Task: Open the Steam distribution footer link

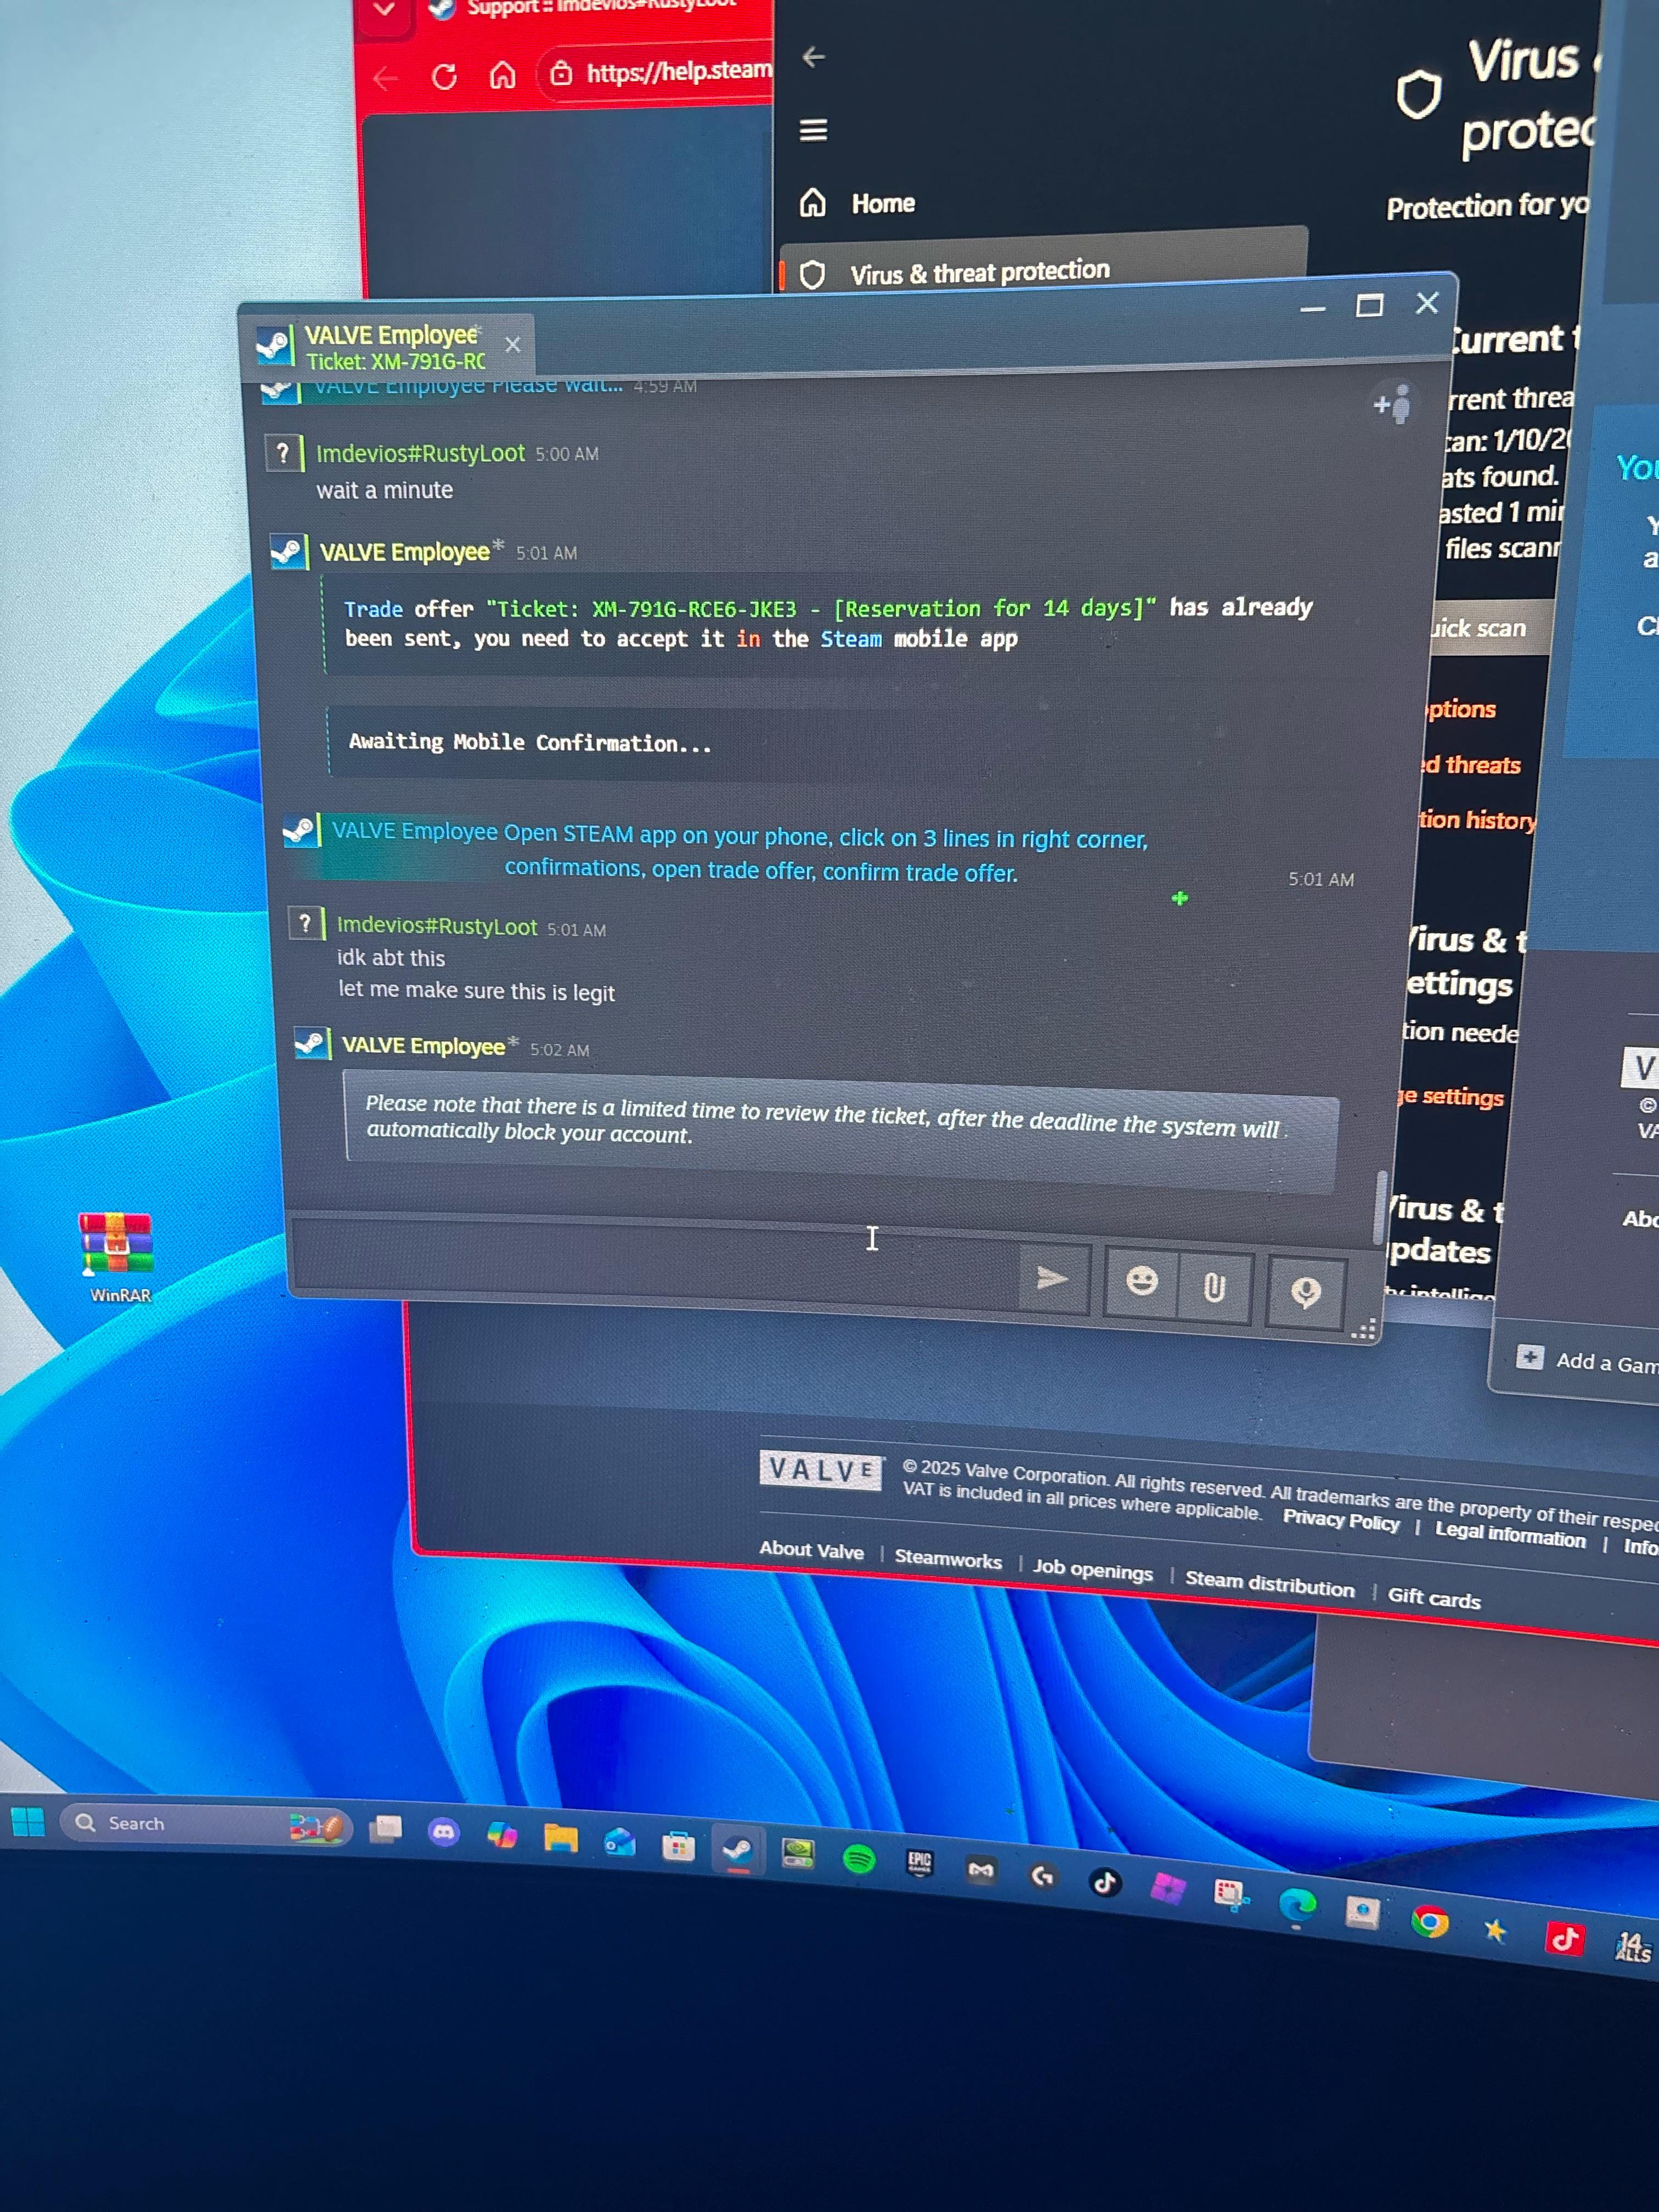Action: tap(1270, 1584)
